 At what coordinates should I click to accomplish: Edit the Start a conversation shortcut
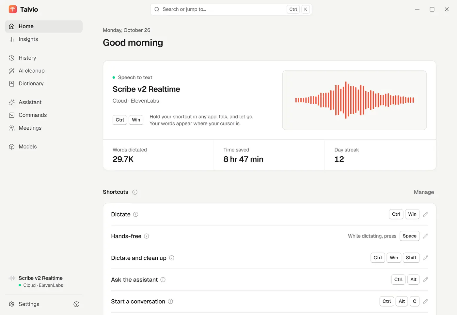(x=425, y=302)
